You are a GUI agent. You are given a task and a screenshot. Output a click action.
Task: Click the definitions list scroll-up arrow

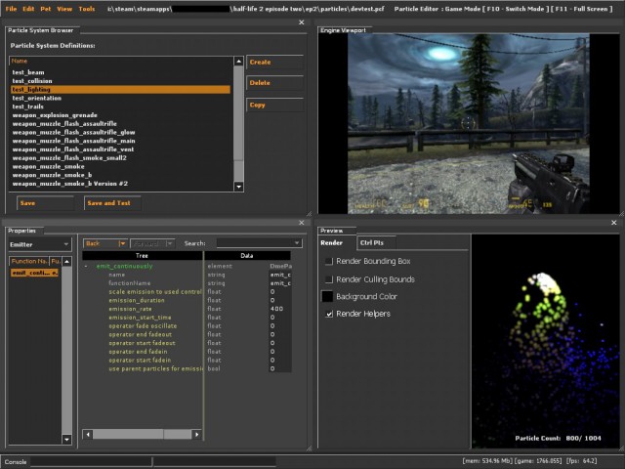tap(238, 62)
